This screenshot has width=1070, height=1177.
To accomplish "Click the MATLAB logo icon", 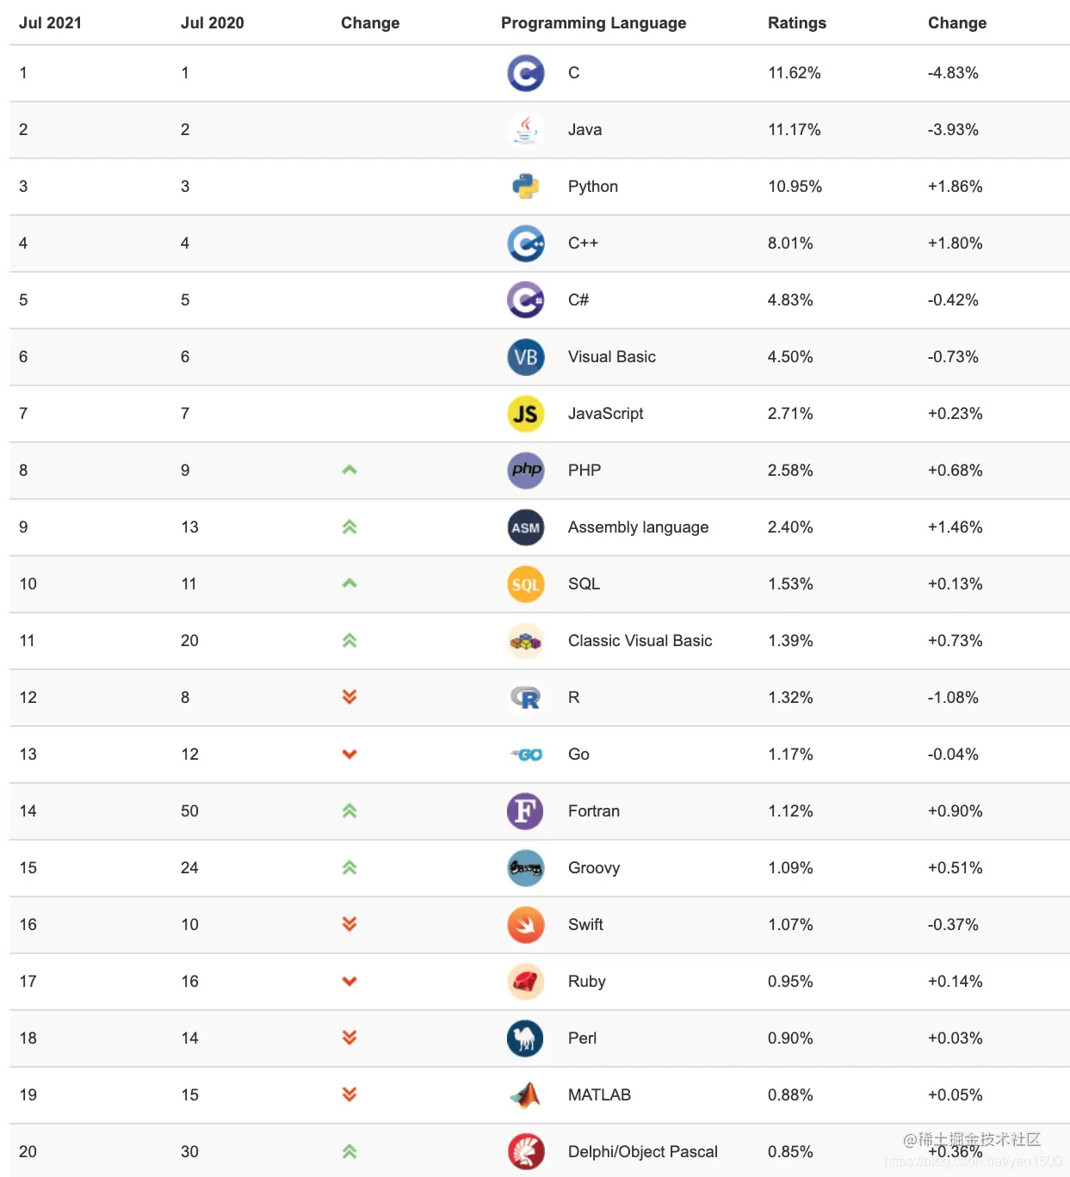I will pos(525,1095).
